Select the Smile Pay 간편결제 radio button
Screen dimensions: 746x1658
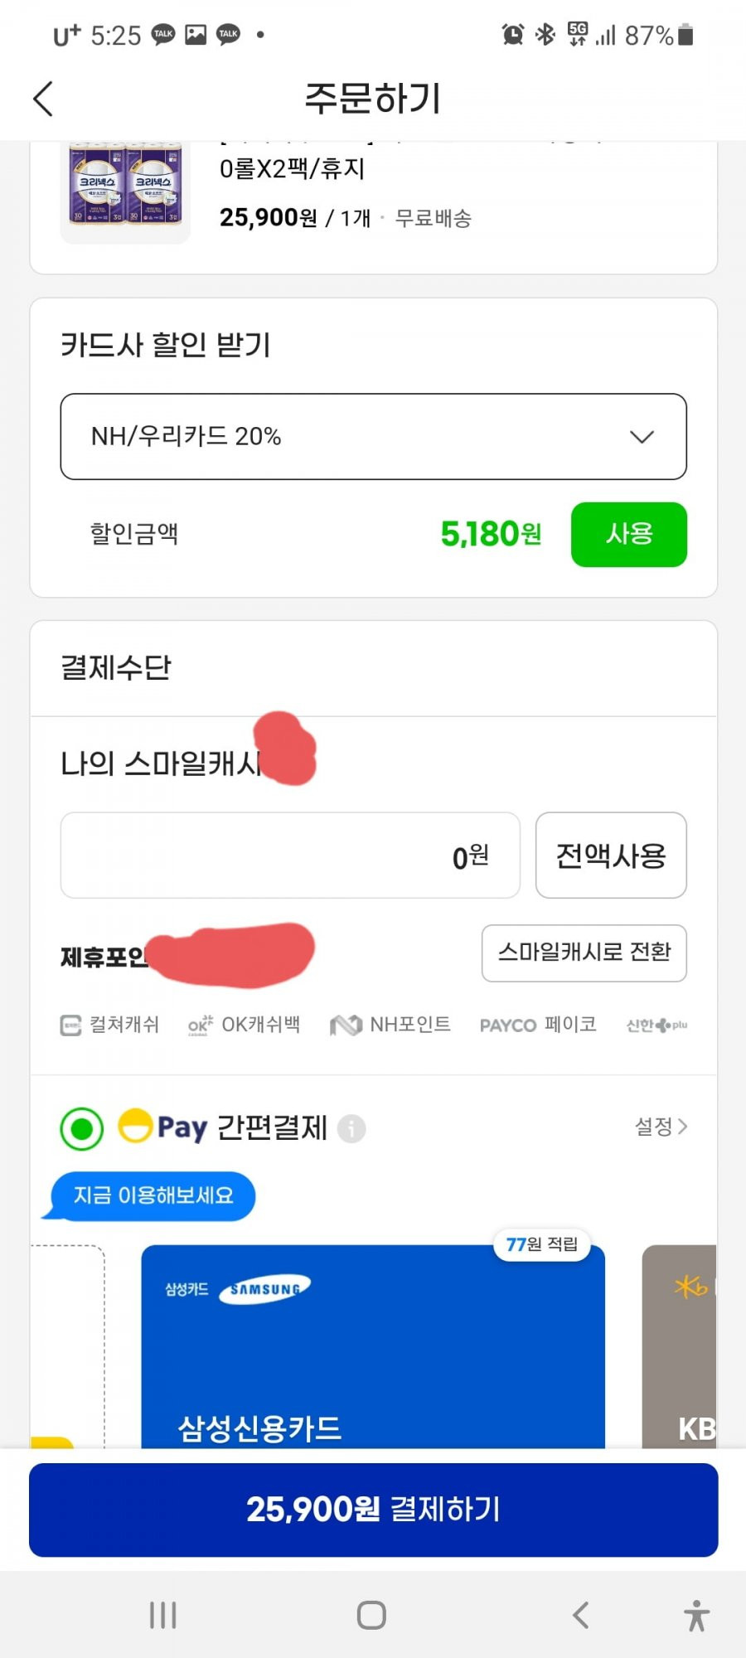coord(82,1128)
